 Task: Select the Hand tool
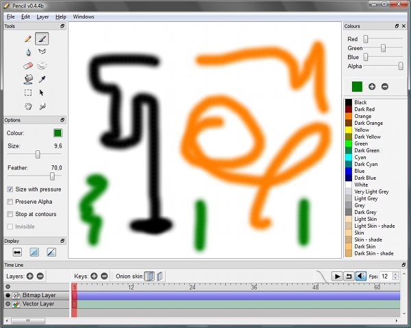28,106
